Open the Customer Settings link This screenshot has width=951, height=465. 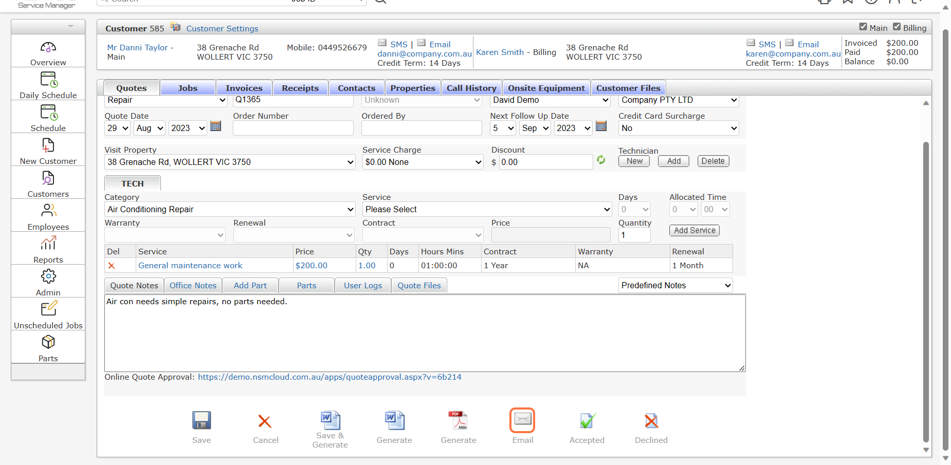tap(222, 29)
